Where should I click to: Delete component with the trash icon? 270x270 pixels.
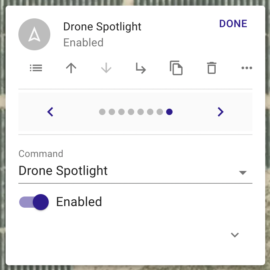tap(211, 68)
